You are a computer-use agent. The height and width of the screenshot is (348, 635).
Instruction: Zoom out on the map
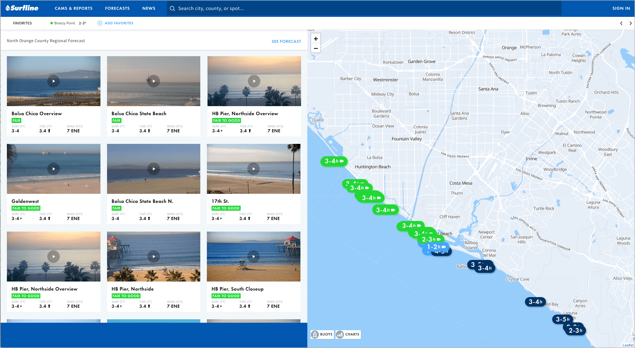pyautogui.click(x=316, y=48)
